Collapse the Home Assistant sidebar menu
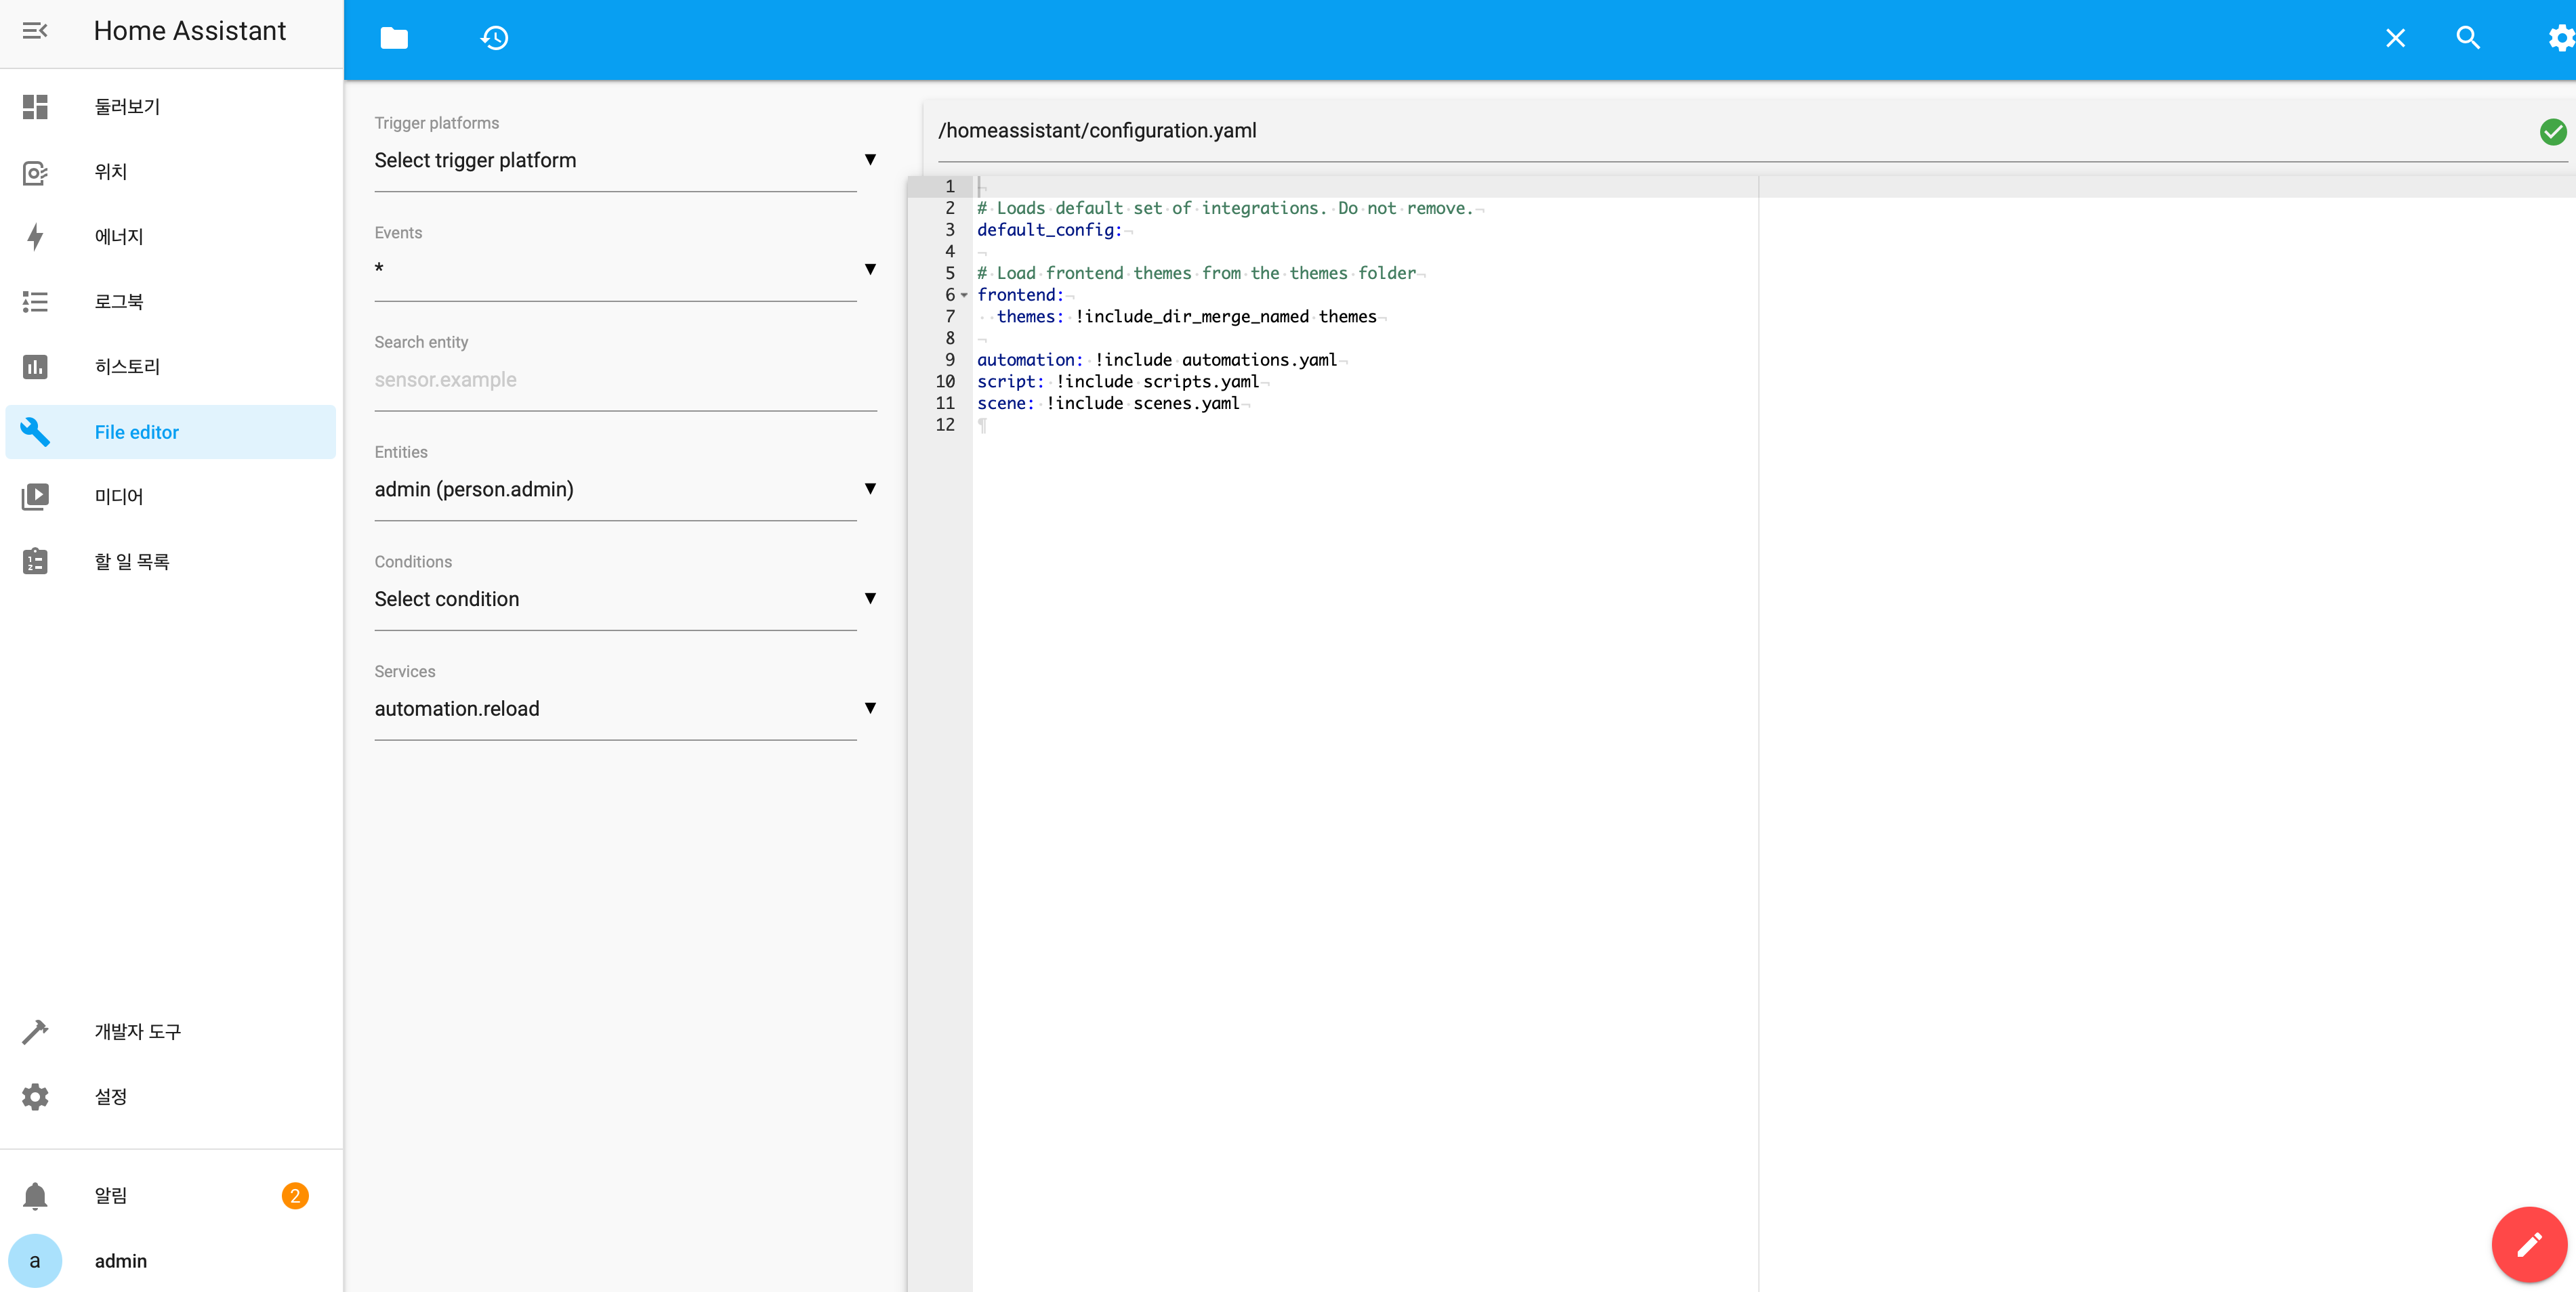Viewport: 2576px width, 1292px height. pos(35,31)
